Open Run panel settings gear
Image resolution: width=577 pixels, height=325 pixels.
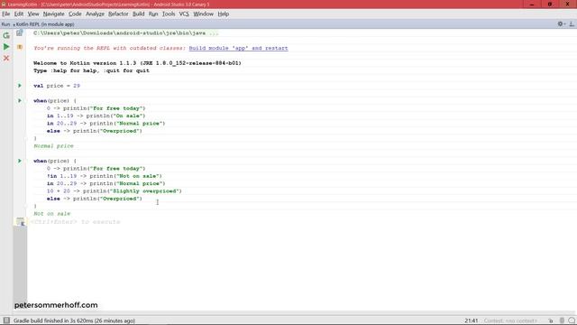(561, 24)
